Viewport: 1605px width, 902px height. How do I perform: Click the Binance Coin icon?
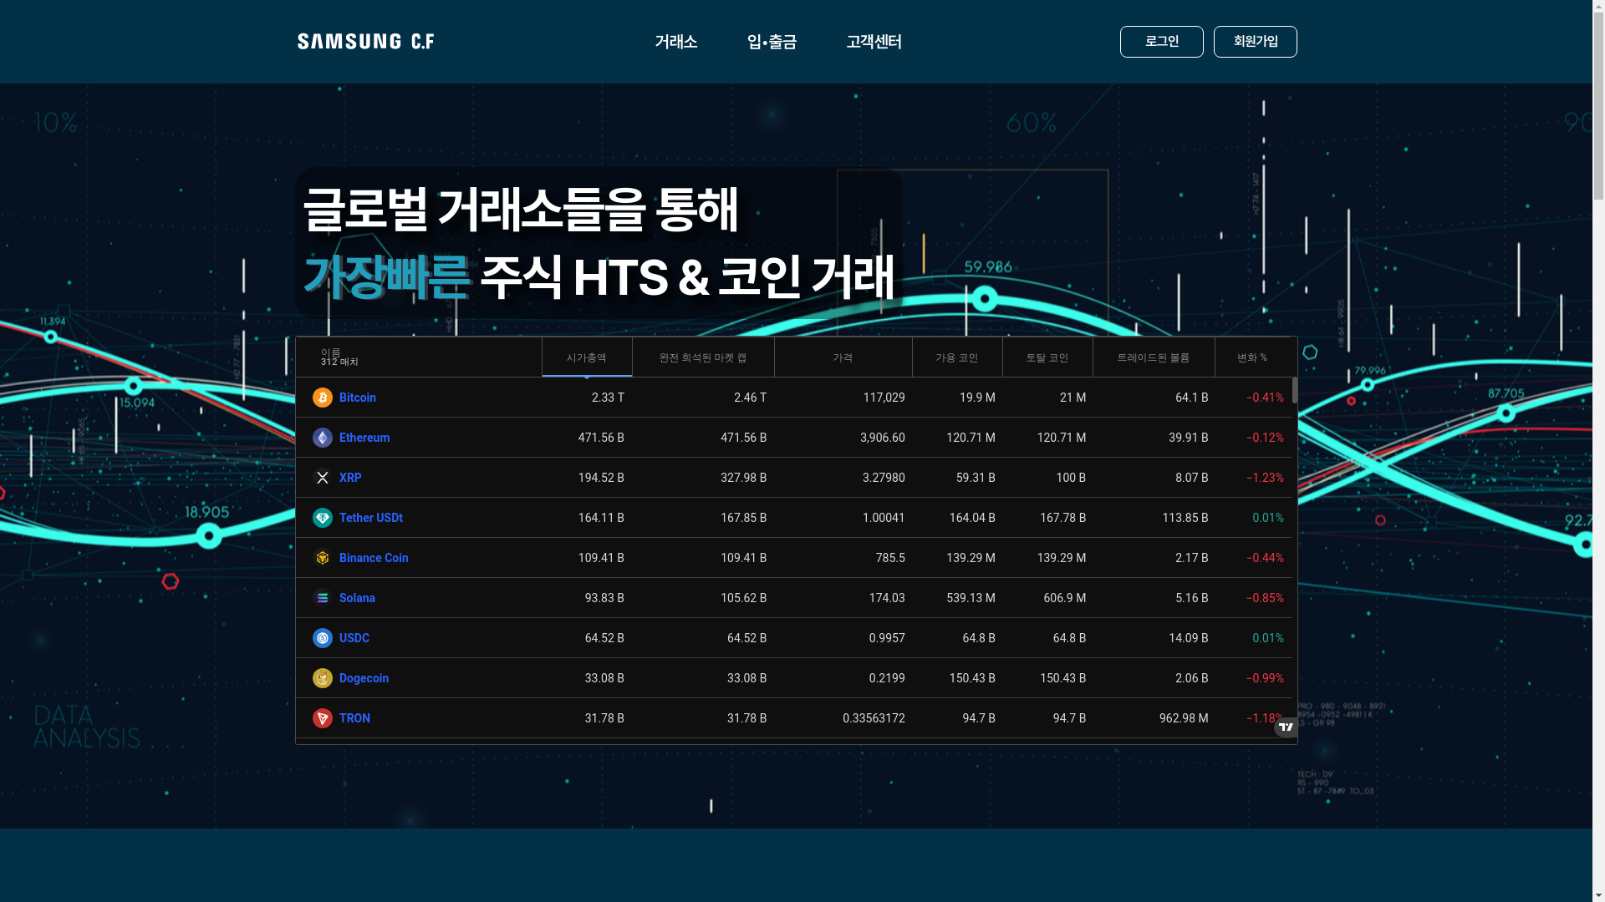[x=322, y=558]
